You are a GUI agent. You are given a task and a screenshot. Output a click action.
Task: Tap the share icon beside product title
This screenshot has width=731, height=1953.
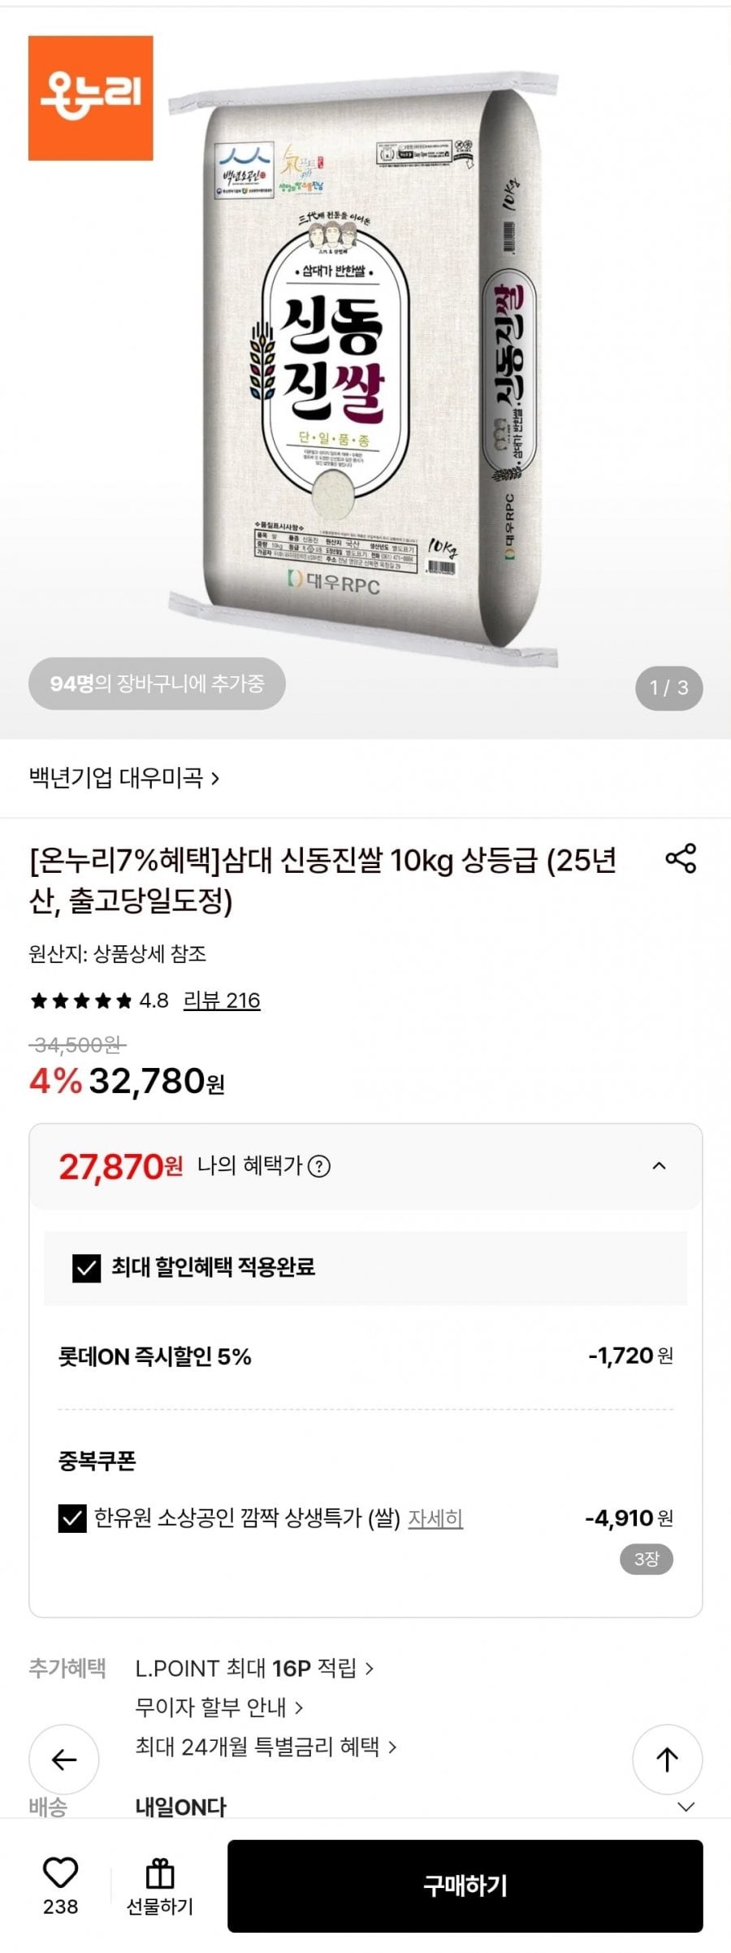pyautogui.click(x=681, y=858)
